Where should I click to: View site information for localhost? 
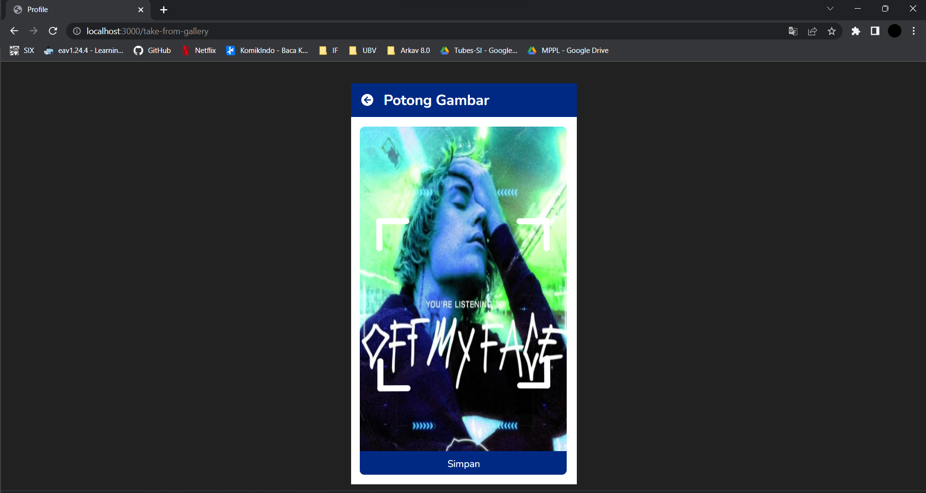[x=77, y=31]
